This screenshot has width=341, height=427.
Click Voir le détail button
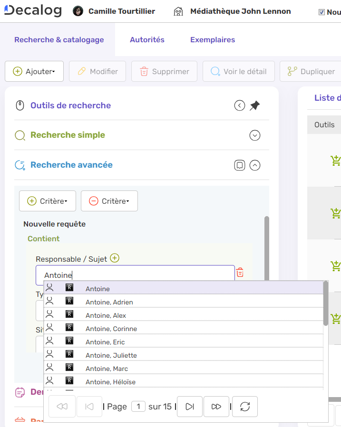click(x=239, y=71)
